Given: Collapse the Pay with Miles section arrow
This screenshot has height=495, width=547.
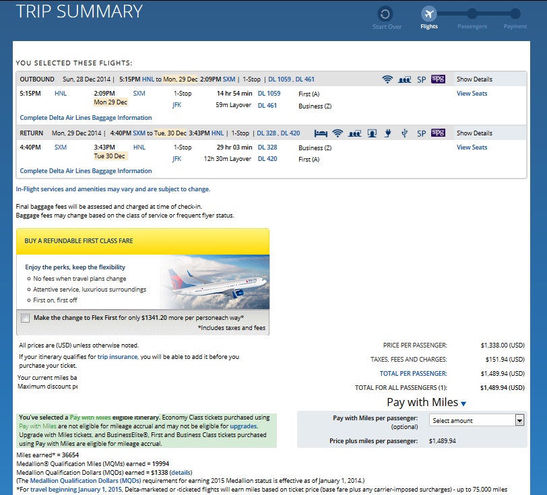Looking at the screenshot, I should click(463, 404).
